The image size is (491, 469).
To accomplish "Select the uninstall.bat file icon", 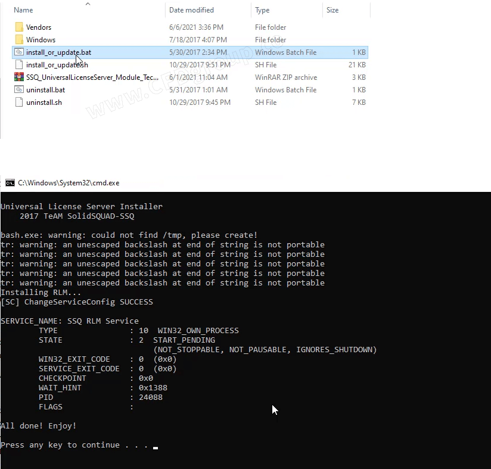I will pyautogui.click(x=19, y=89).
